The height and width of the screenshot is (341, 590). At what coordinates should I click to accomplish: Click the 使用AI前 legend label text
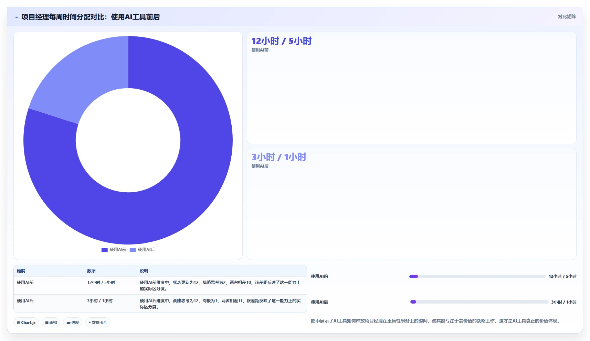pyautogui.click(x=118, y=250)
